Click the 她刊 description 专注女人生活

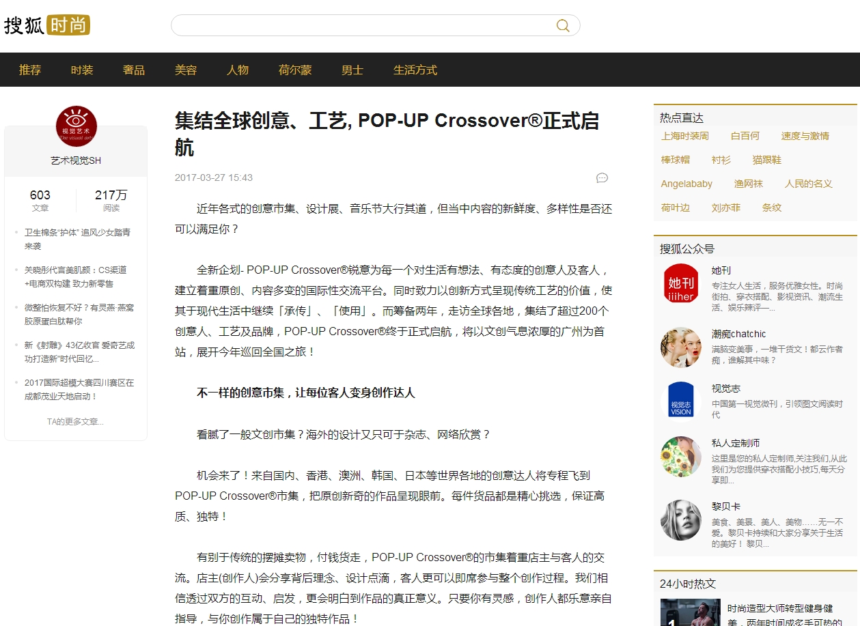(777, 297)
